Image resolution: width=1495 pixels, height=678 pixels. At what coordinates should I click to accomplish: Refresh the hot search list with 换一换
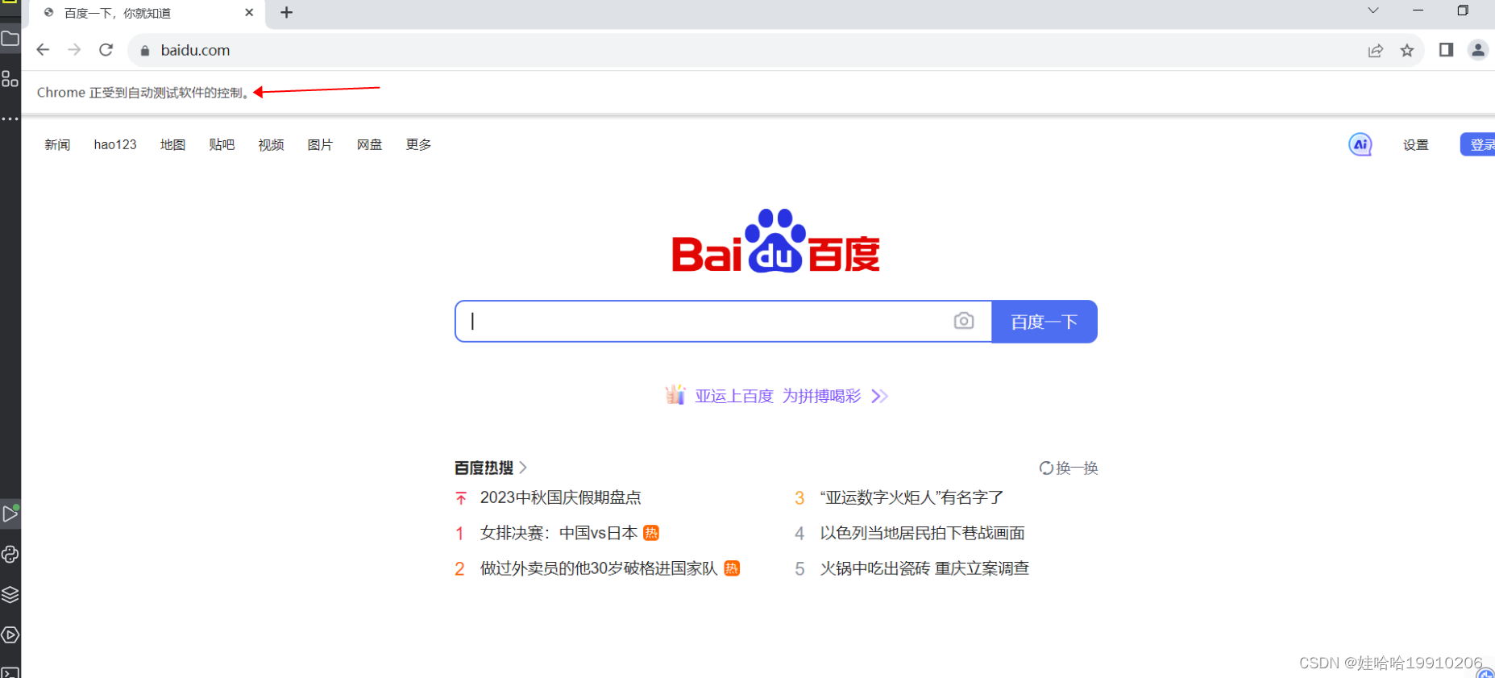[1069, 468]
